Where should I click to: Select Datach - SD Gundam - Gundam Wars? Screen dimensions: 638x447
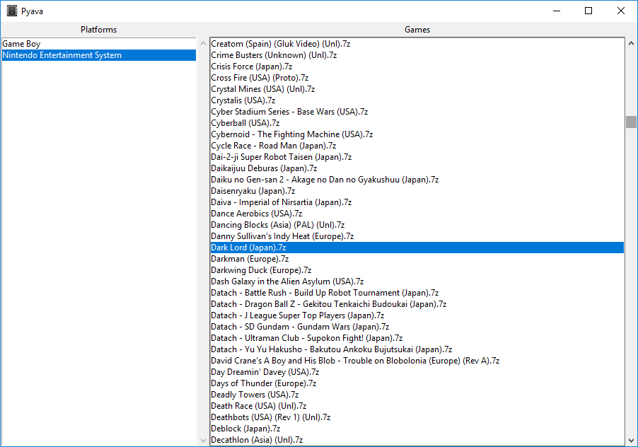(x=417, y=327)
